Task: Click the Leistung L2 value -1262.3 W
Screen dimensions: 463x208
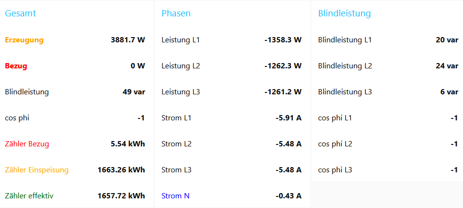Action: tap(283, 66)
